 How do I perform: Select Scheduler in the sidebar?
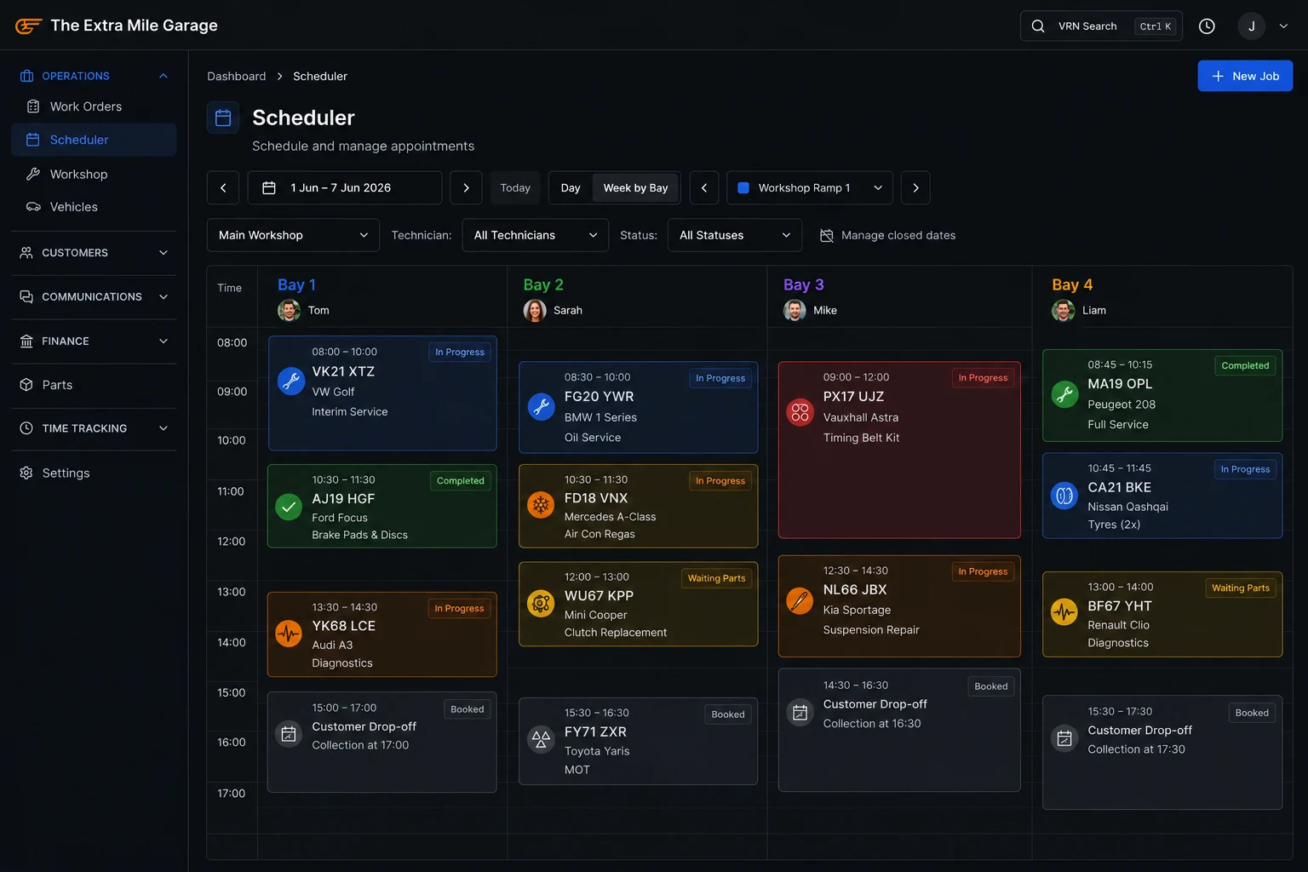(x=94, y=140)
